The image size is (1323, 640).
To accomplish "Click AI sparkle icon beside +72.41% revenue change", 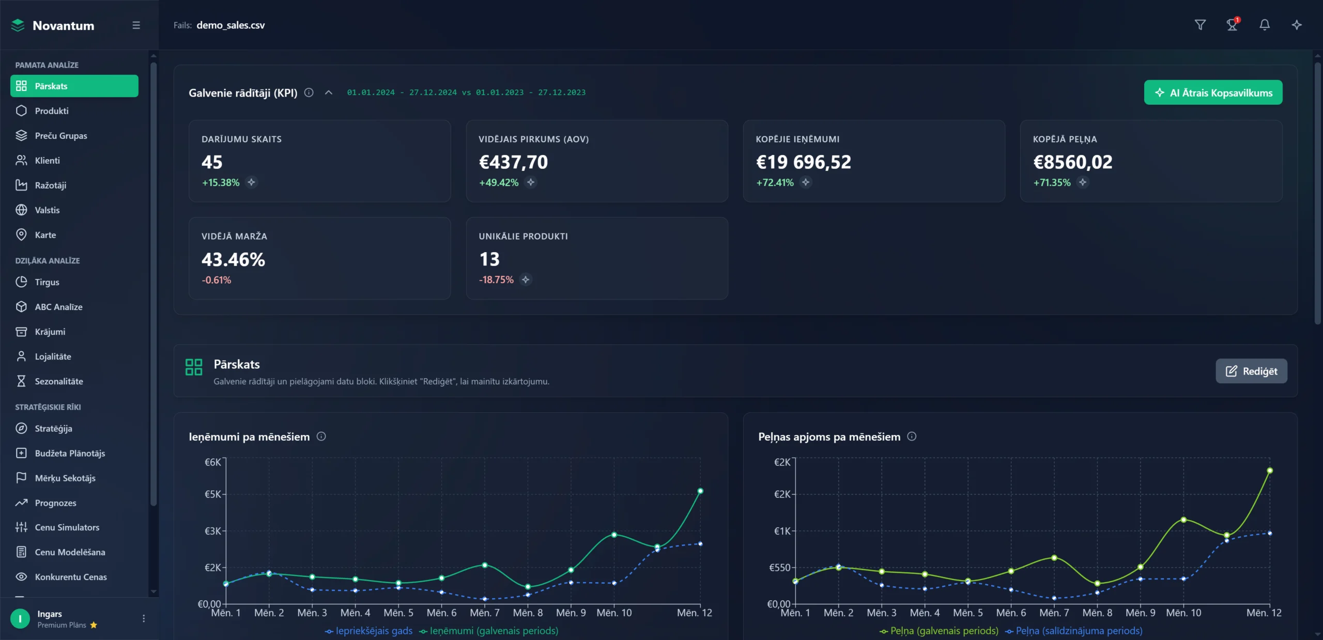I will click(806, 182).
